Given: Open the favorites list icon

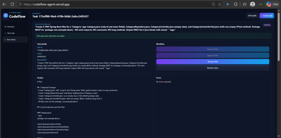Looking at the screenshot, I should pos(245,4).
